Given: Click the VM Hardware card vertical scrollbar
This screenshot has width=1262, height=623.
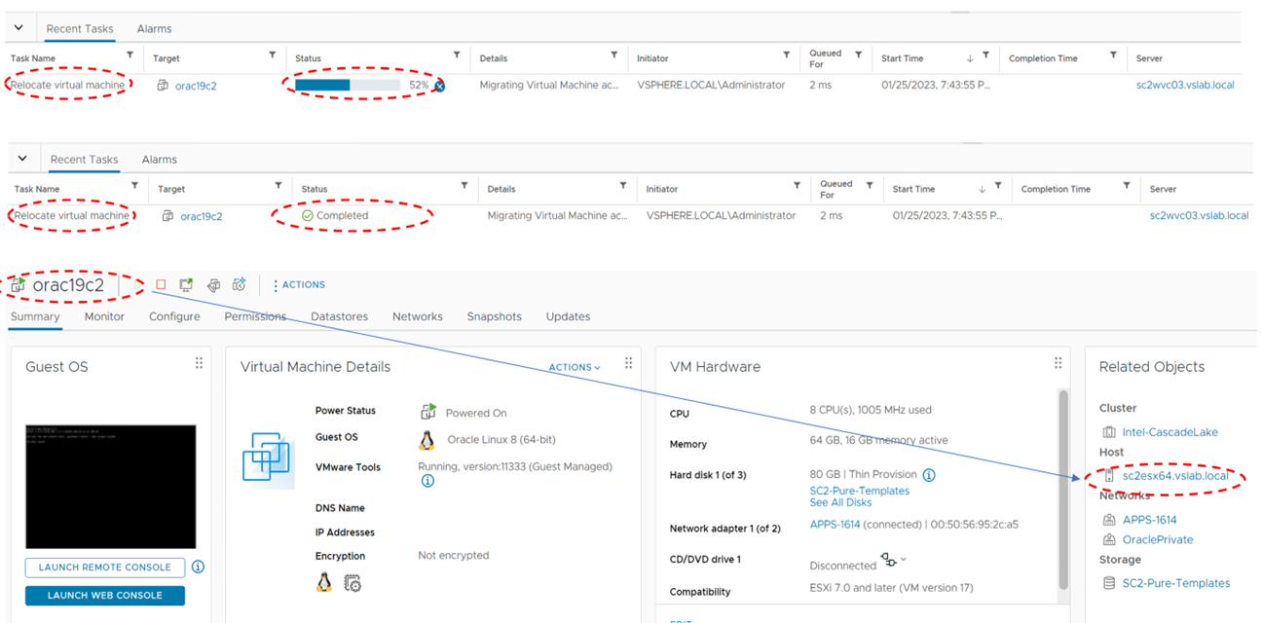Looking at the screenshot, I should click(x=1062, y=490).
